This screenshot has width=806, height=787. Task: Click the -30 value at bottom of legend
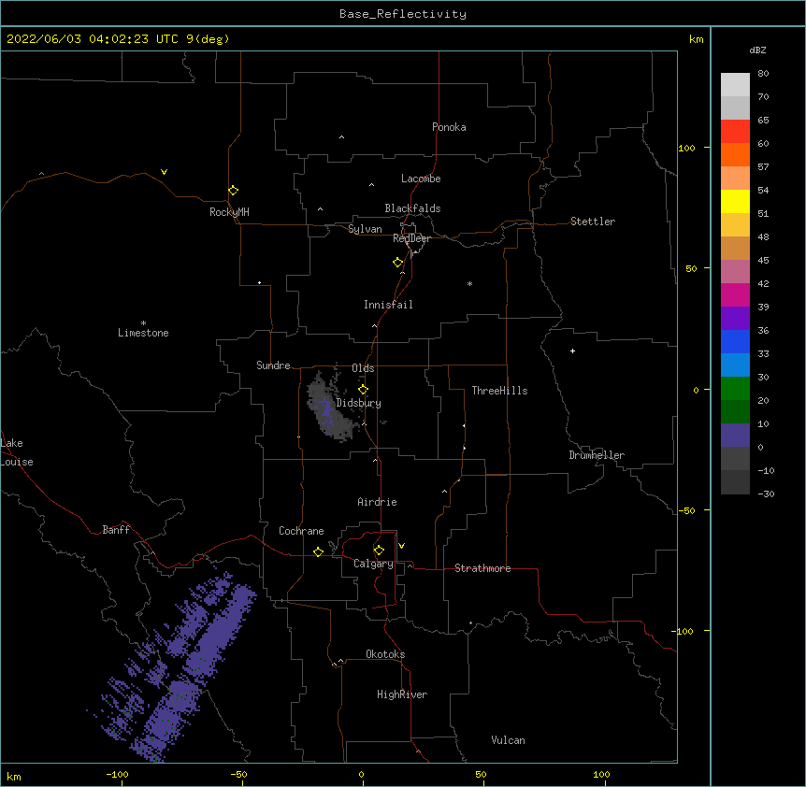click(766, 494)
